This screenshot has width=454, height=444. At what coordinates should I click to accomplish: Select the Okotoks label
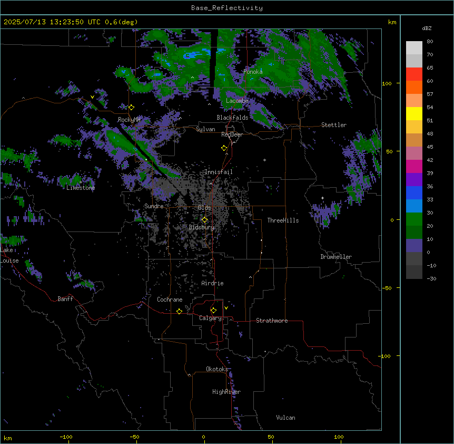(x=217, y=369)
